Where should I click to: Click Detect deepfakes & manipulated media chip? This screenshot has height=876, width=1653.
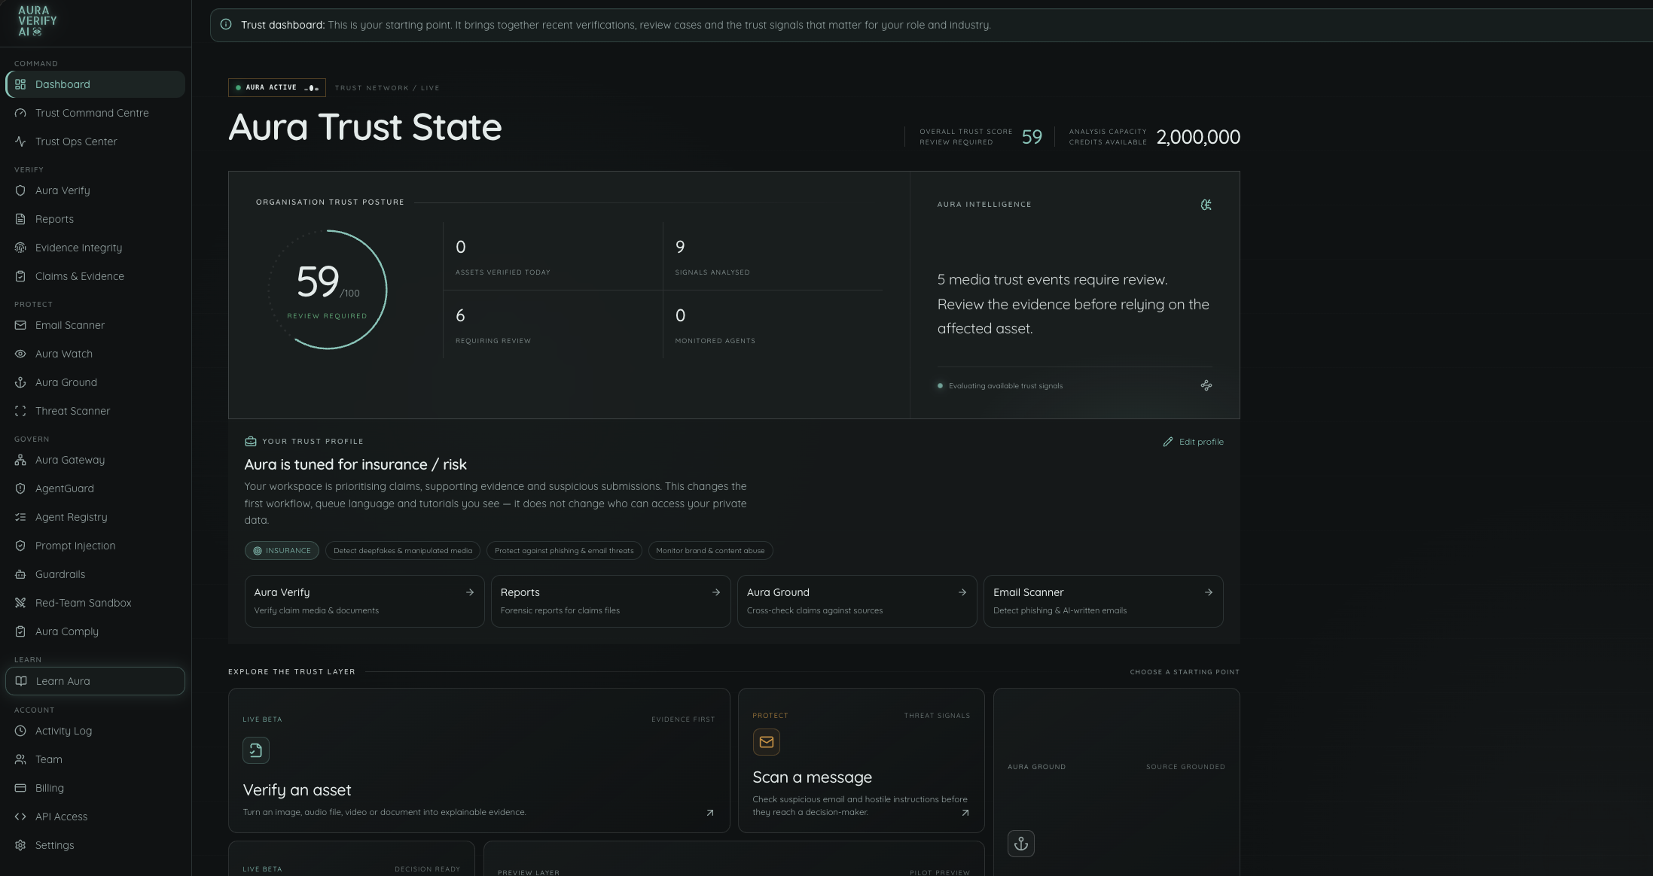point(403,551)
